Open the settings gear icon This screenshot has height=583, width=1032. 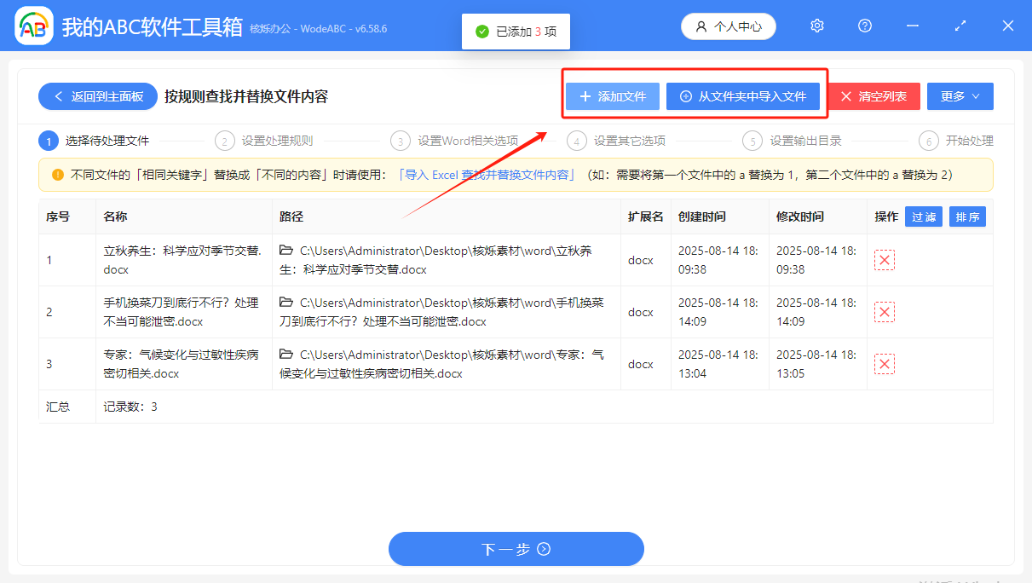click(816, 26)
